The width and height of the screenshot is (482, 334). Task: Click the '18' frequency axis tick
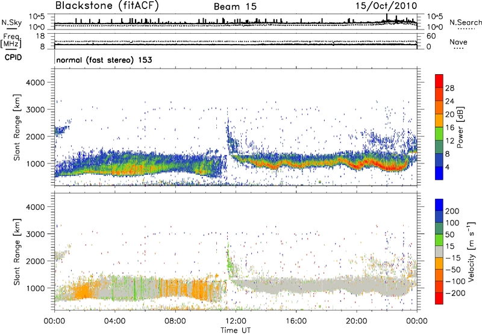40,36
